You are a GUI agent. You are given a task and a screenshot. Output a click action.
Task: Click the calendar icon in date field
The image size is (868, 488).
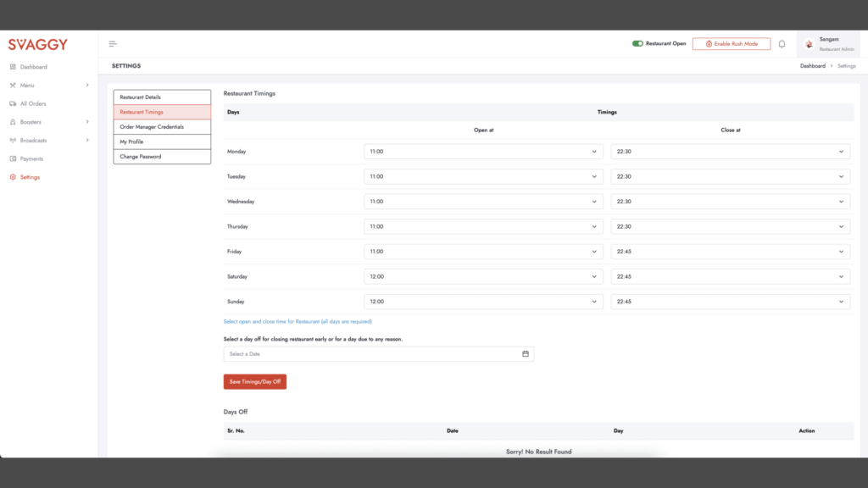pos(525,354)
